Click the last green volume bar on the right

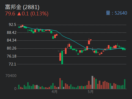125,84
